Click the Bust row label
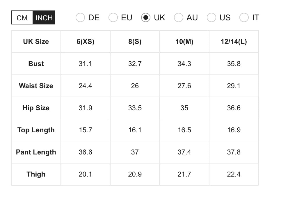Screen dimensions: 281x201 pyautogui.click(x=36, y=64)
